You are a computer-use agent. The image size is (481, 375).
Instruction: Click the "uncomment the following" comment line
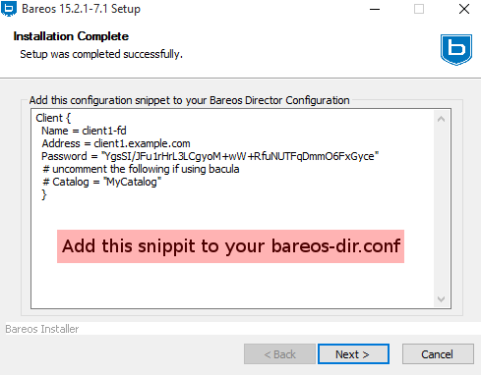141,169
